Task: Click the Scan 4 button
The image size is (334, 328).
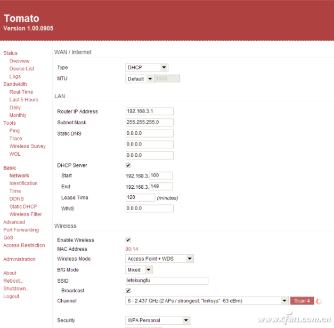Action: (x=302, y=301)
